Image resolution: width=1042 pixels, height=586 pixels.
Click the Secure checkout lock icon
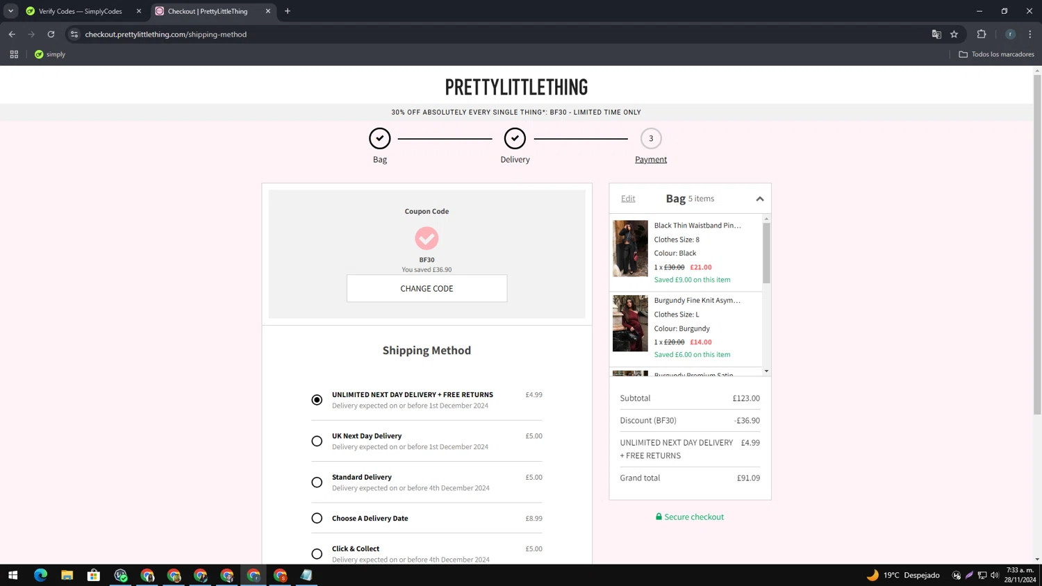tap(659, 517)
